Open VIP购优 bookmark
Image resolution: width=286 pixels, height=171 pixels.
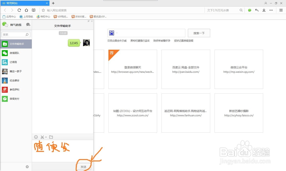click(x=61, y=17)
